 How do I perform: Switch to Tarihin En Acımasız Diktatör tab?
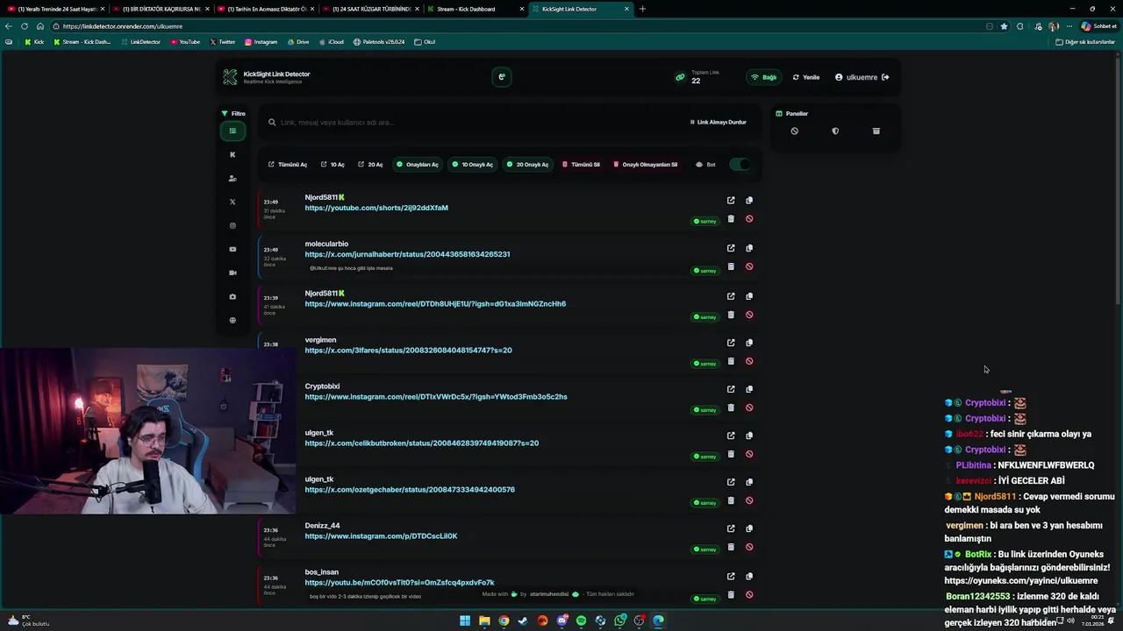266,9
